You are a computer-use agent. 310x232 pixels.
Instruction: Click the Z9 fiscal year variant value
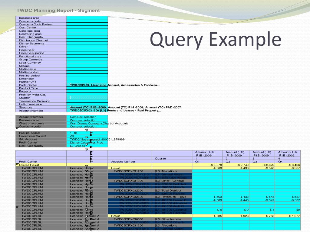click(x=72, y=136)
